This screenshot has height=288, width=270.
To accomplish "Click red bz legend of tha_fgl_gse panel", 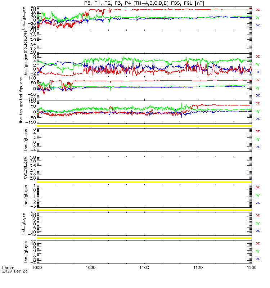I will click(x=258, y=131).
